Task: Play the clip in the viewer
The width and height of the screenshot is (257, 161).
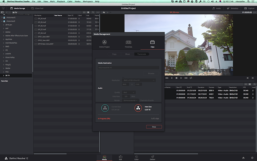Action: point(181,78)
